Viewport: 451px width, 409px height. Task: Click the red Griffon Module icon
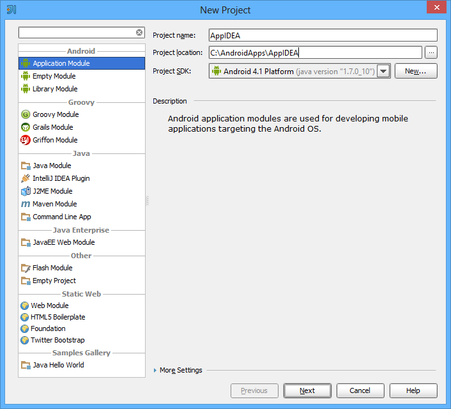[26, 140]
